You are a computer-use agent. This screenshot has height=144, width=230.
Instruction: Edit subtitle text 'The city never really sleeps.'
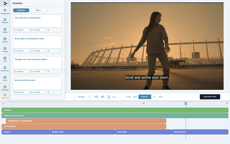click(x=37, y=21)
